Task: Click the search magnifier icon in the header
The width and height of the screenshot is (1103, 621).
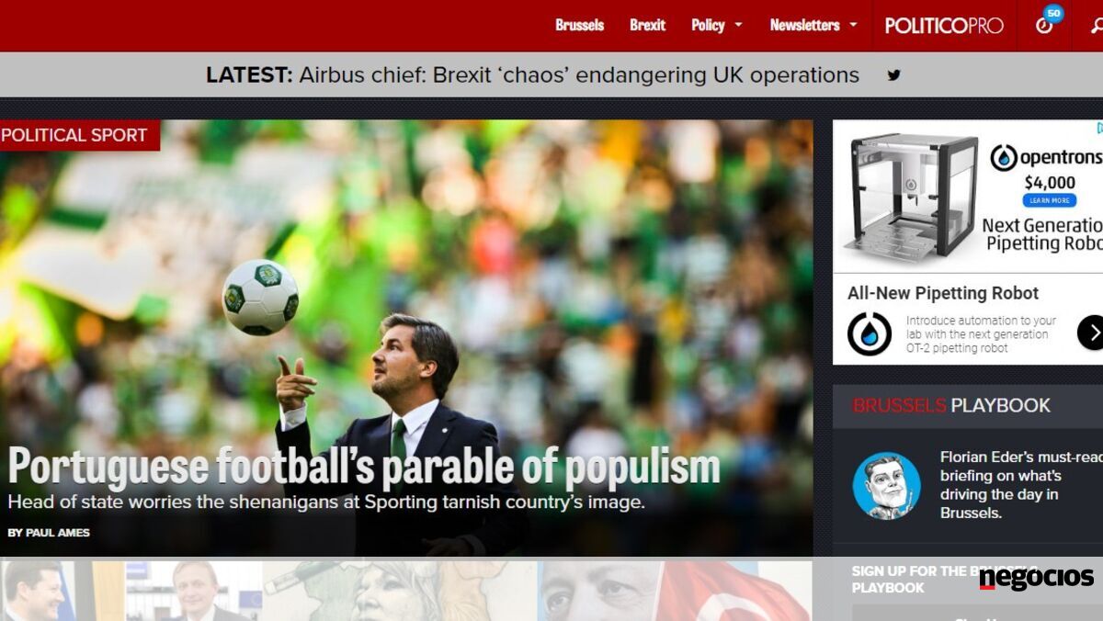Action: (x=1096, y=26)
